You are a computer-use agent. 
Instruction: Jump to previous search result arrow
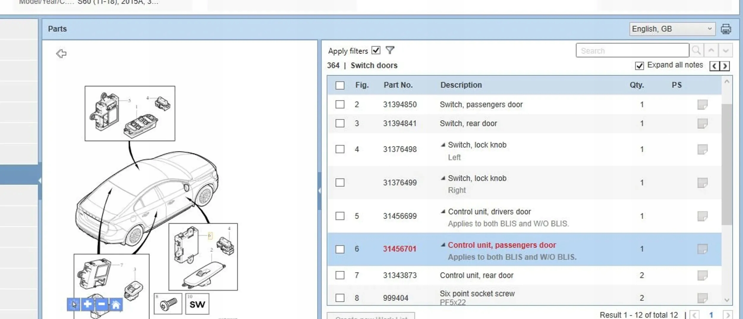(711, 50)
